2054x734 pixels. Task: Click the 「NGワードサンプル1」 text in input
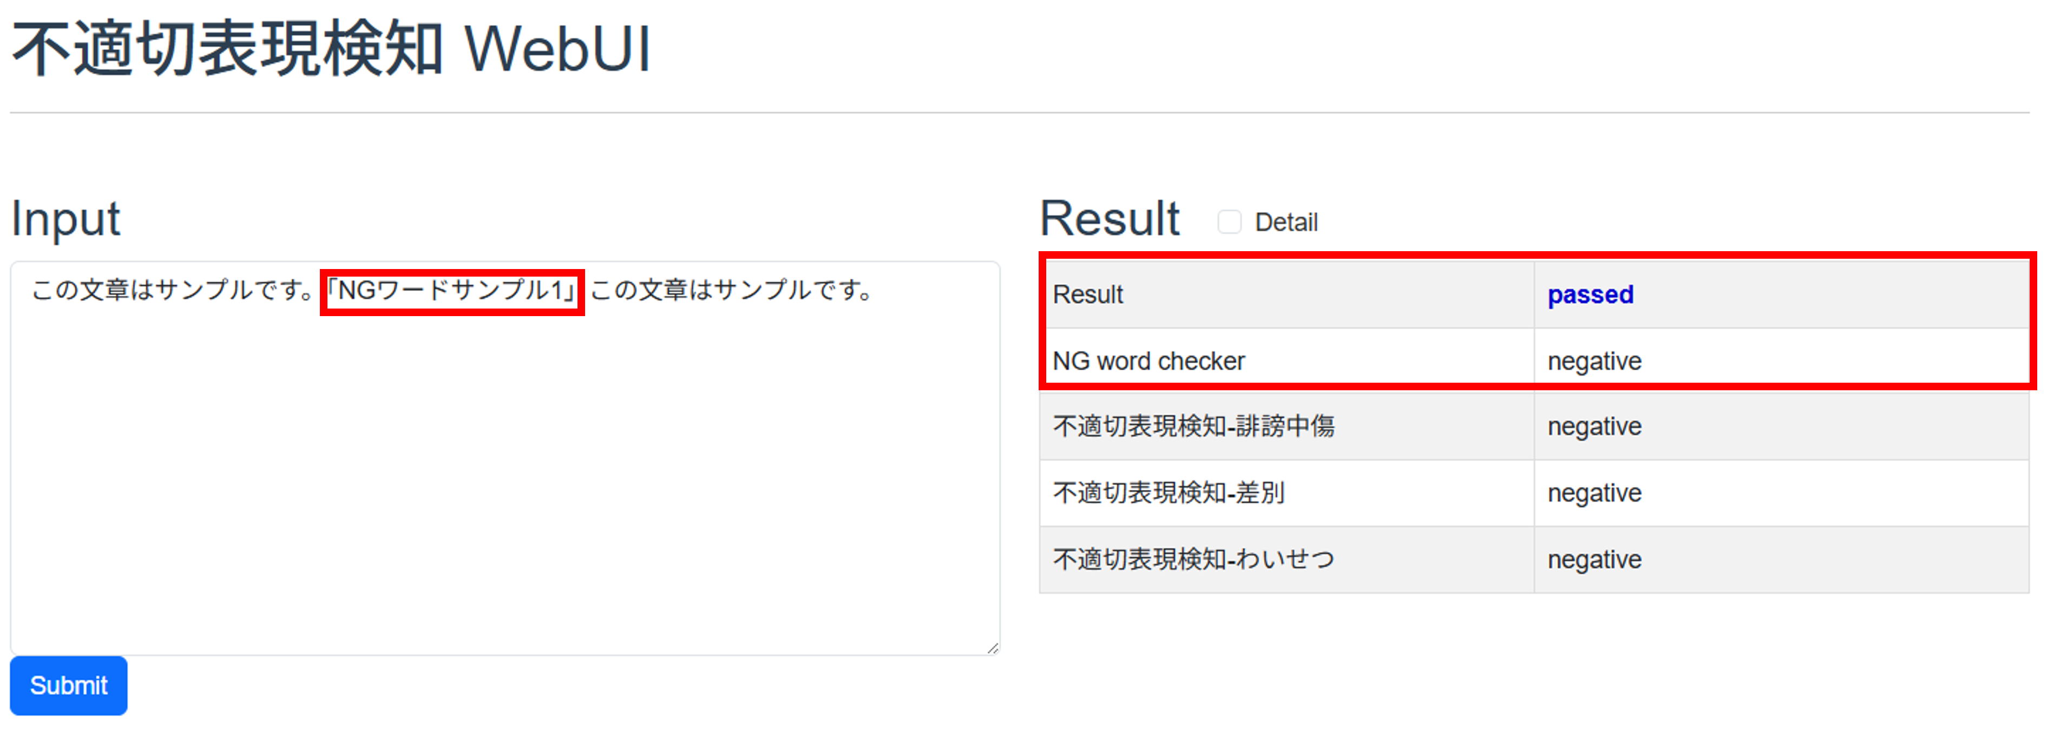click(x=452, y=291)
